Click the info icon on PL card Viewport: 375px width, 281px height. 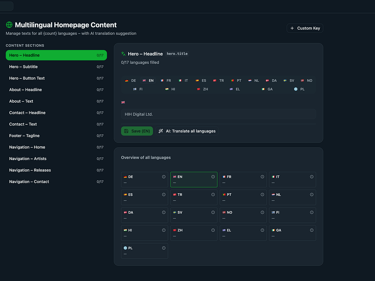163,248
